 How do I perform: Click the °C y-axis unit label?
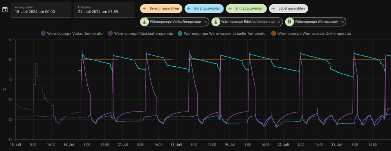pos(4,90)
